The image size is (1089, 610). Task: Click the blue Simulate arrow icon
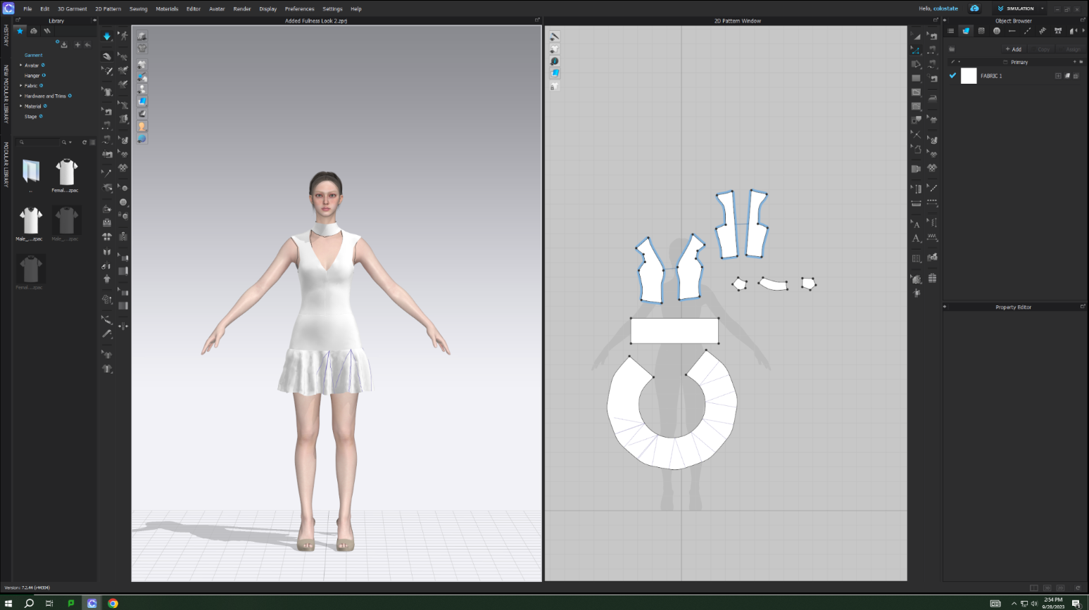coord(107,36)
